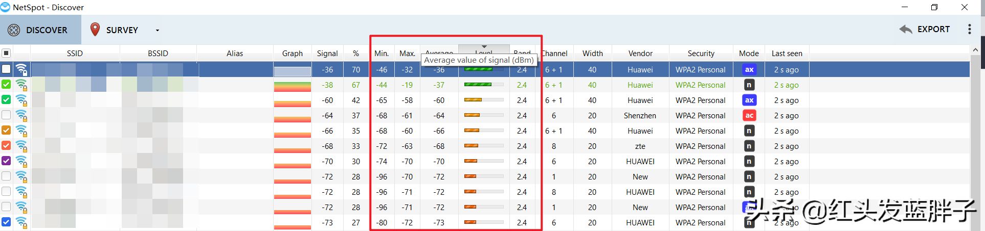Switch to the DISCOVER tab
This screenshot has width=985, height=231.
coord(40,30)
